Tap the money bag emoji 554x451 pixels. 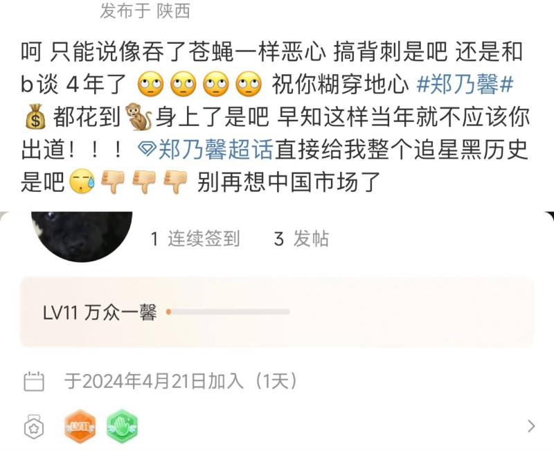pos(35,117)
